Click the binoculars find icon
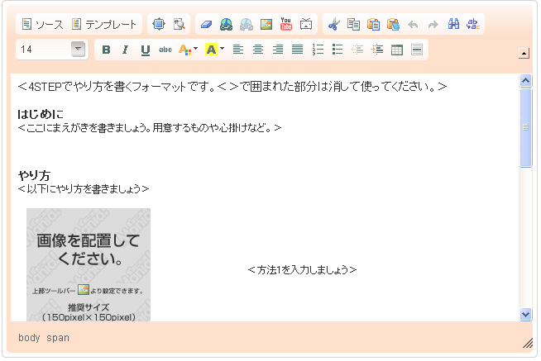The height and width of the screenshot is (361, 541). (453, 25)
